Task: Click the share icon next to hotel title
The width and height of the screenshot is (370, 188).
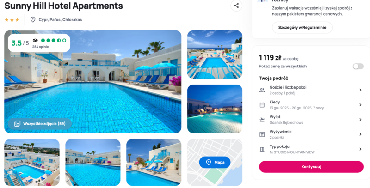Action: tap(236, 6)
